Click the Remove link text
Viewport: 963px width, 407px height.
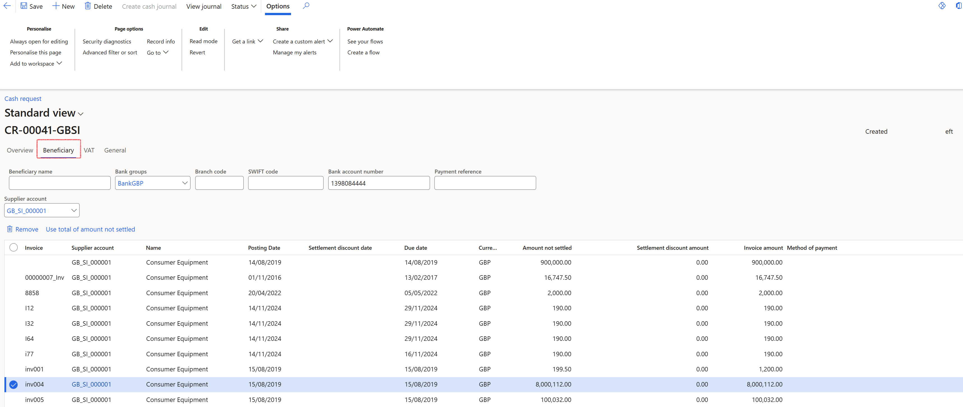point(27,229)
